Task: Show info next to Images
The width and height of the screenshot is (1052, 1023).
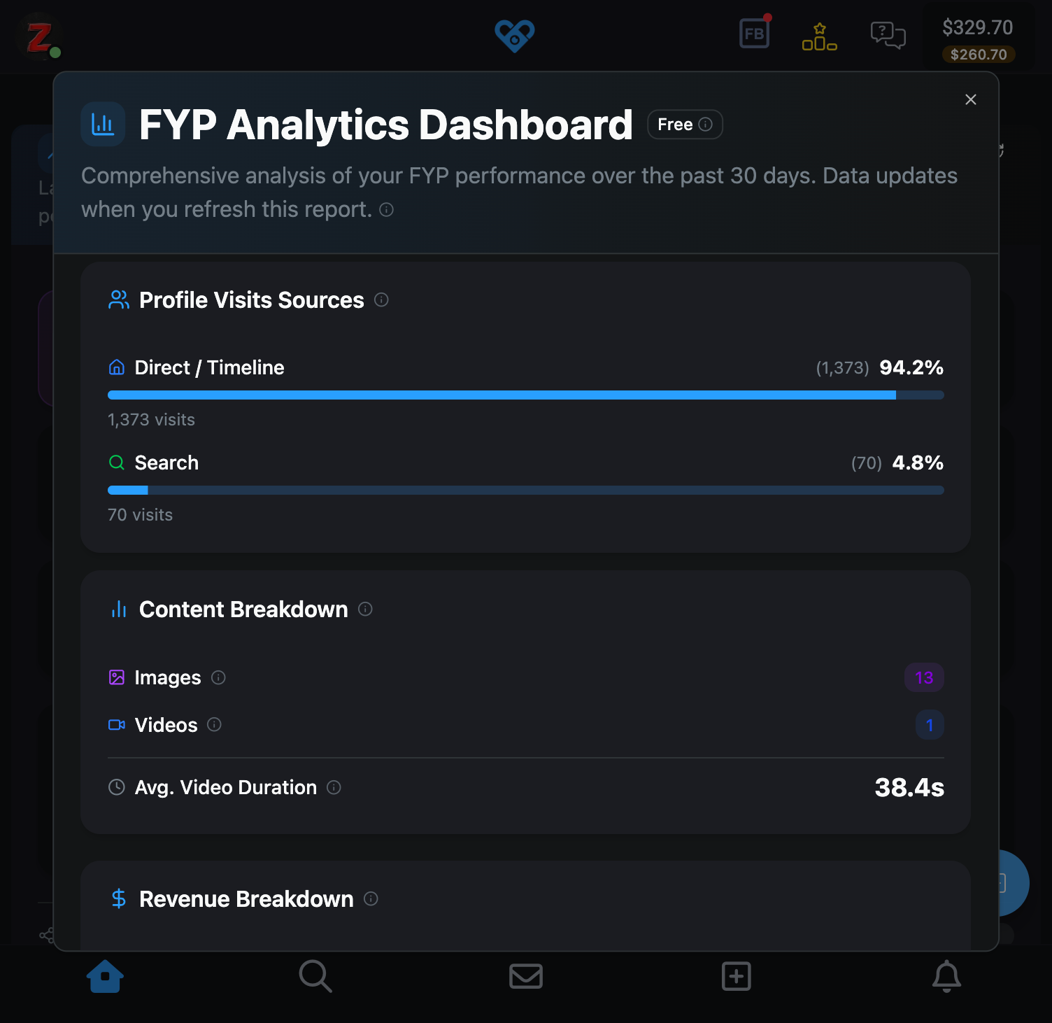Action: [x=218, y=677]
